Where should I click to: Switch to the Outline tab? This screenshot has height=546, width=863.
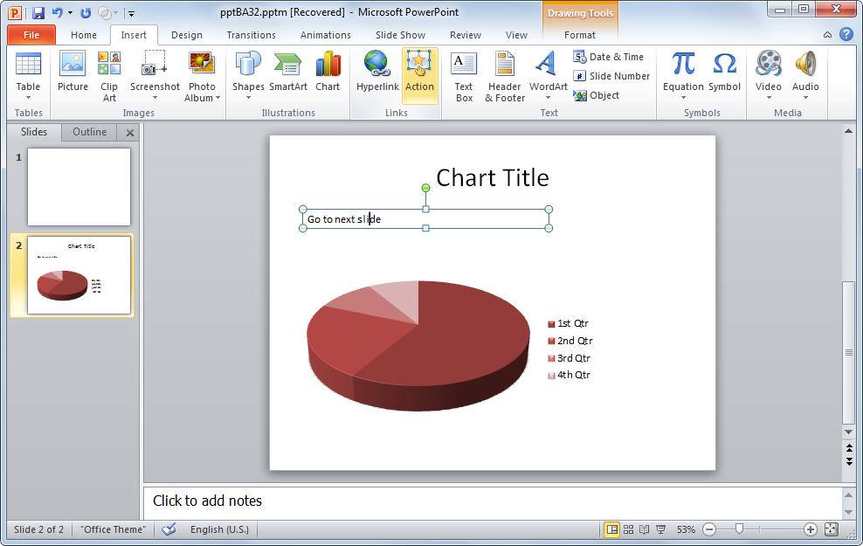(88, 132)
